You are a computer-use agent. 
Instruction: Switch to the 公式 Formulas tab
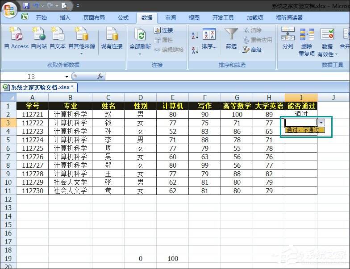tap(123, 18)
